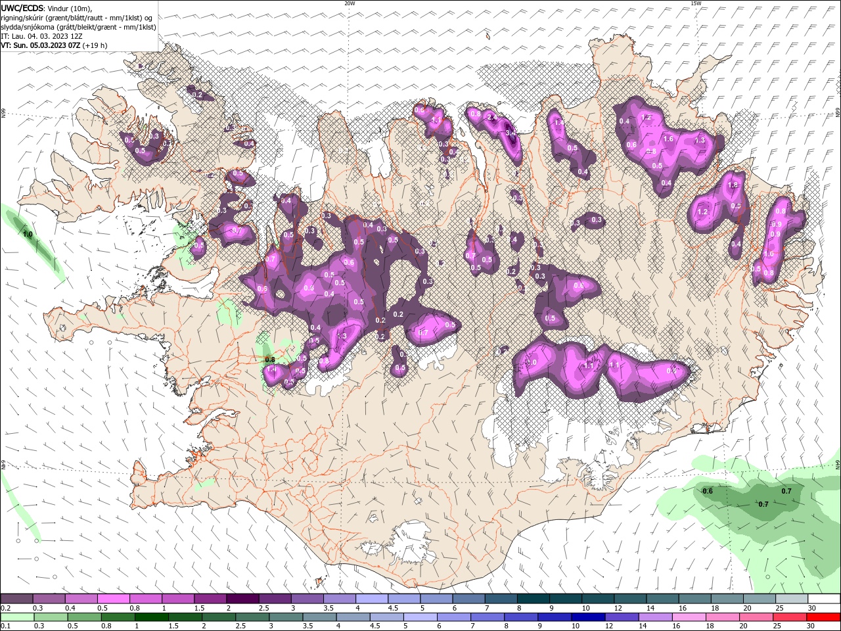841x631 pixels.
Task: Click the "VT: Sun. 05.03.2023 07Z (+19 h)" line
Action: tap(54, 45)
